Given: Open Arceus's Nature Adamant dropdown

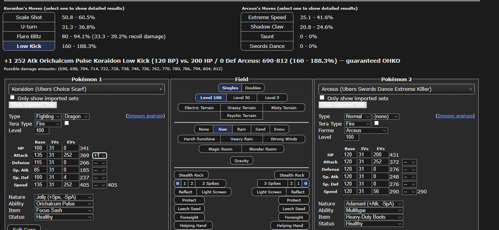Looking at the screenshot, I should (x=374, y=204).
